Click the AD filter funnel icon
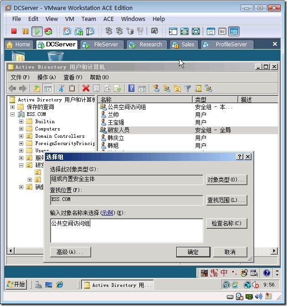 point(188,88)
